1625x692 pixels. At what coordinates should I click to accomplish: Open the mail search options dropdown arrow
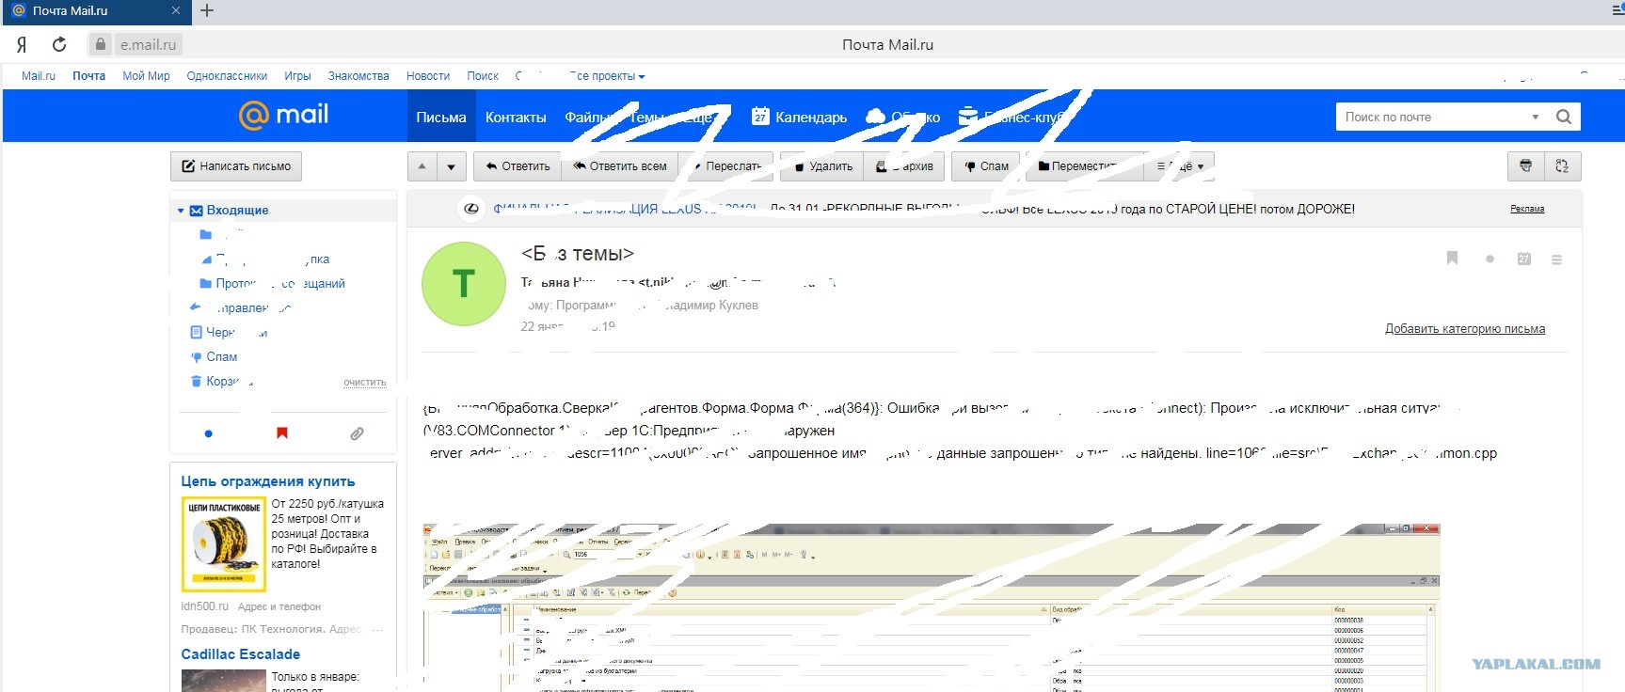pyautogui.click(x=1536, y=117)
